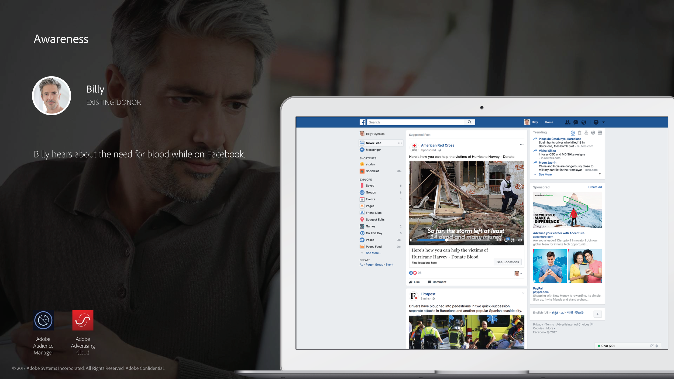Select the Politics trending category icon

579,132
